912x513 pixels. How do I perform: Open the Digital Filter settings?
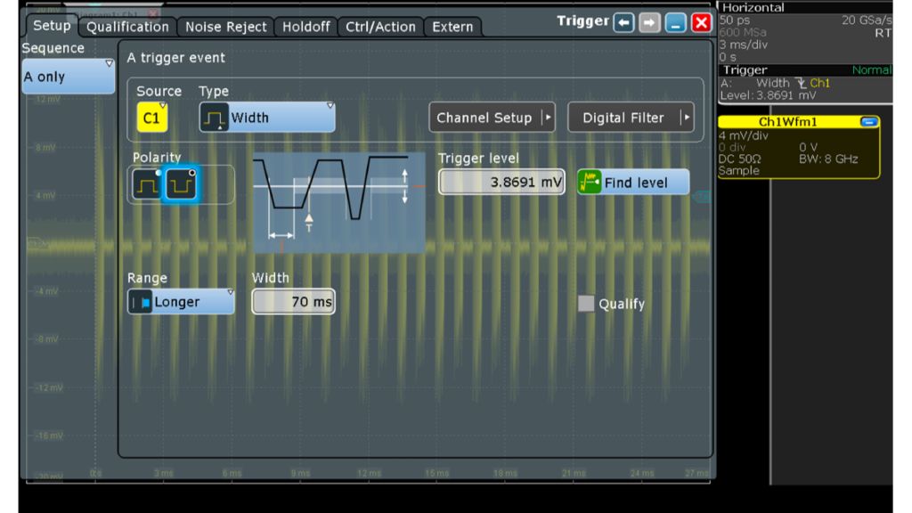pos(631,118)
